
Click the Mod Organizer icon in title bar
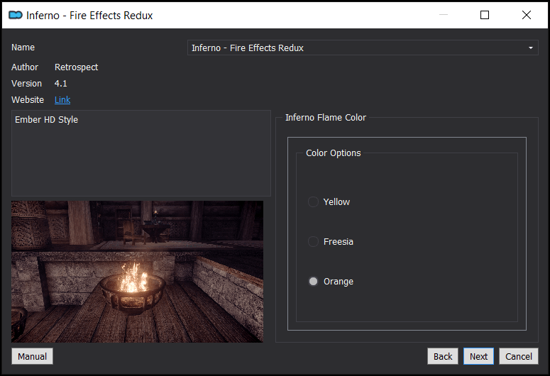(16, 15)
